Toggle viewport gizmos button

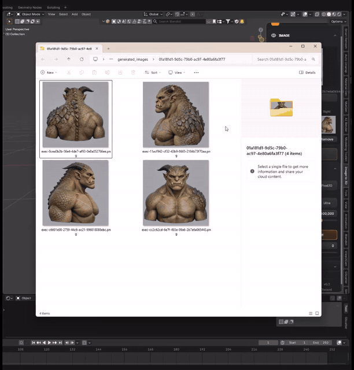(x=293, y=14)
